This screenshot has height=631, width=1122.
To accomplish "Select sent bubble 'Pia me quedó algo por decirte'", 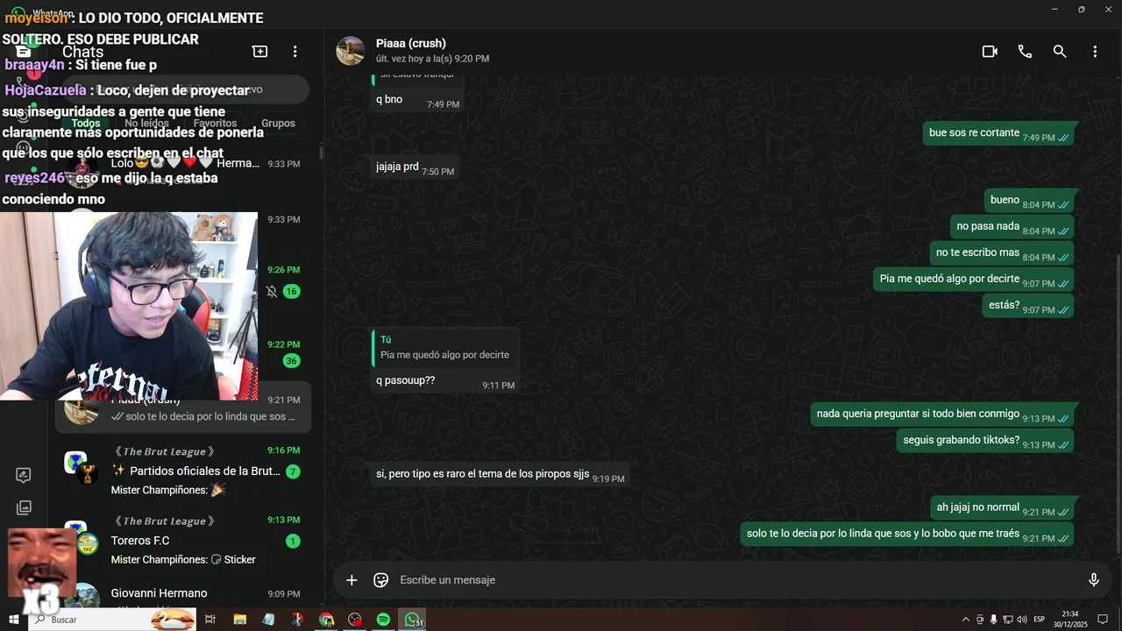I will pos(974,280).
